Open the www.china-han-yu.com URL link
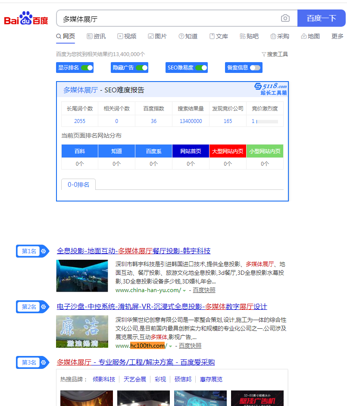 click(x=148, y=290)
